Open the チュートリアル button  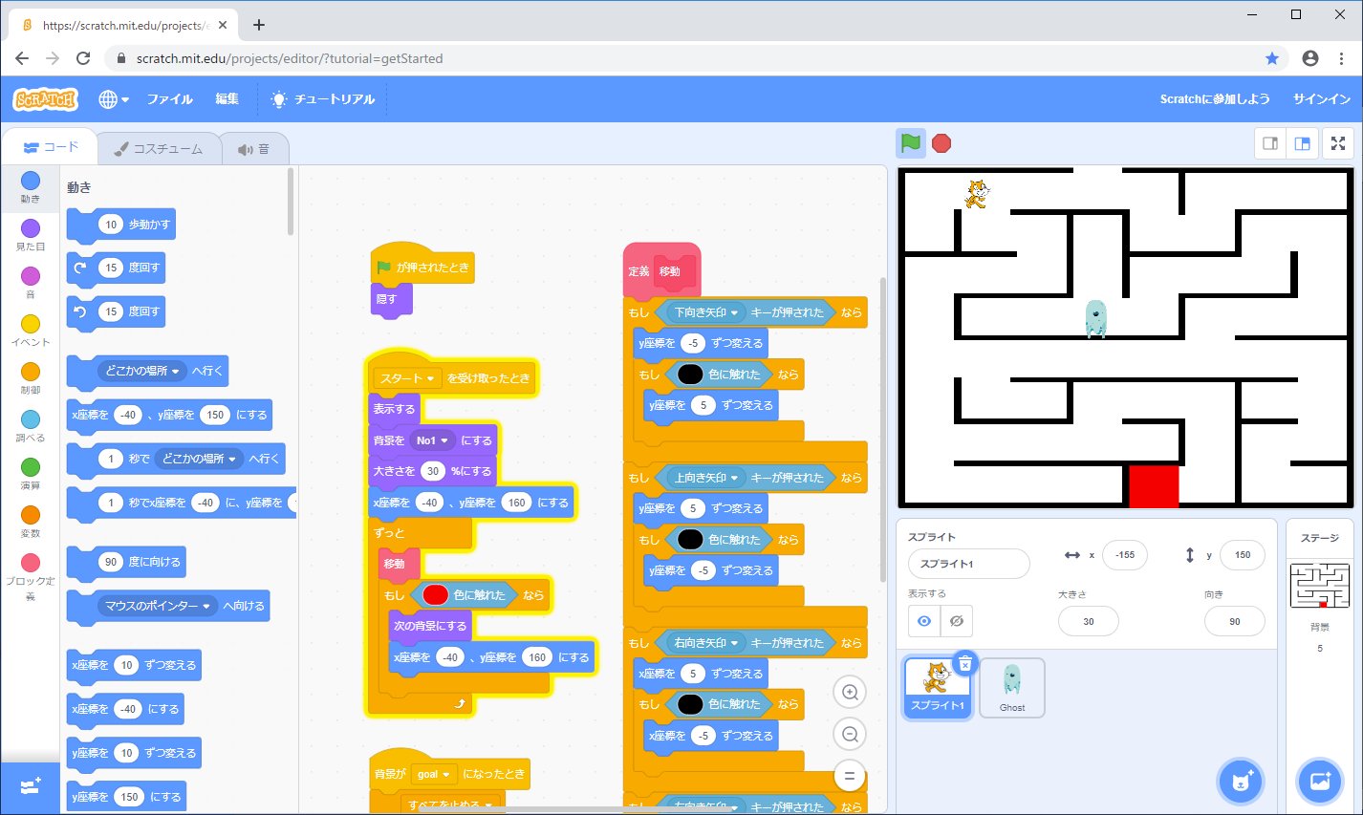tap(324, 99)
